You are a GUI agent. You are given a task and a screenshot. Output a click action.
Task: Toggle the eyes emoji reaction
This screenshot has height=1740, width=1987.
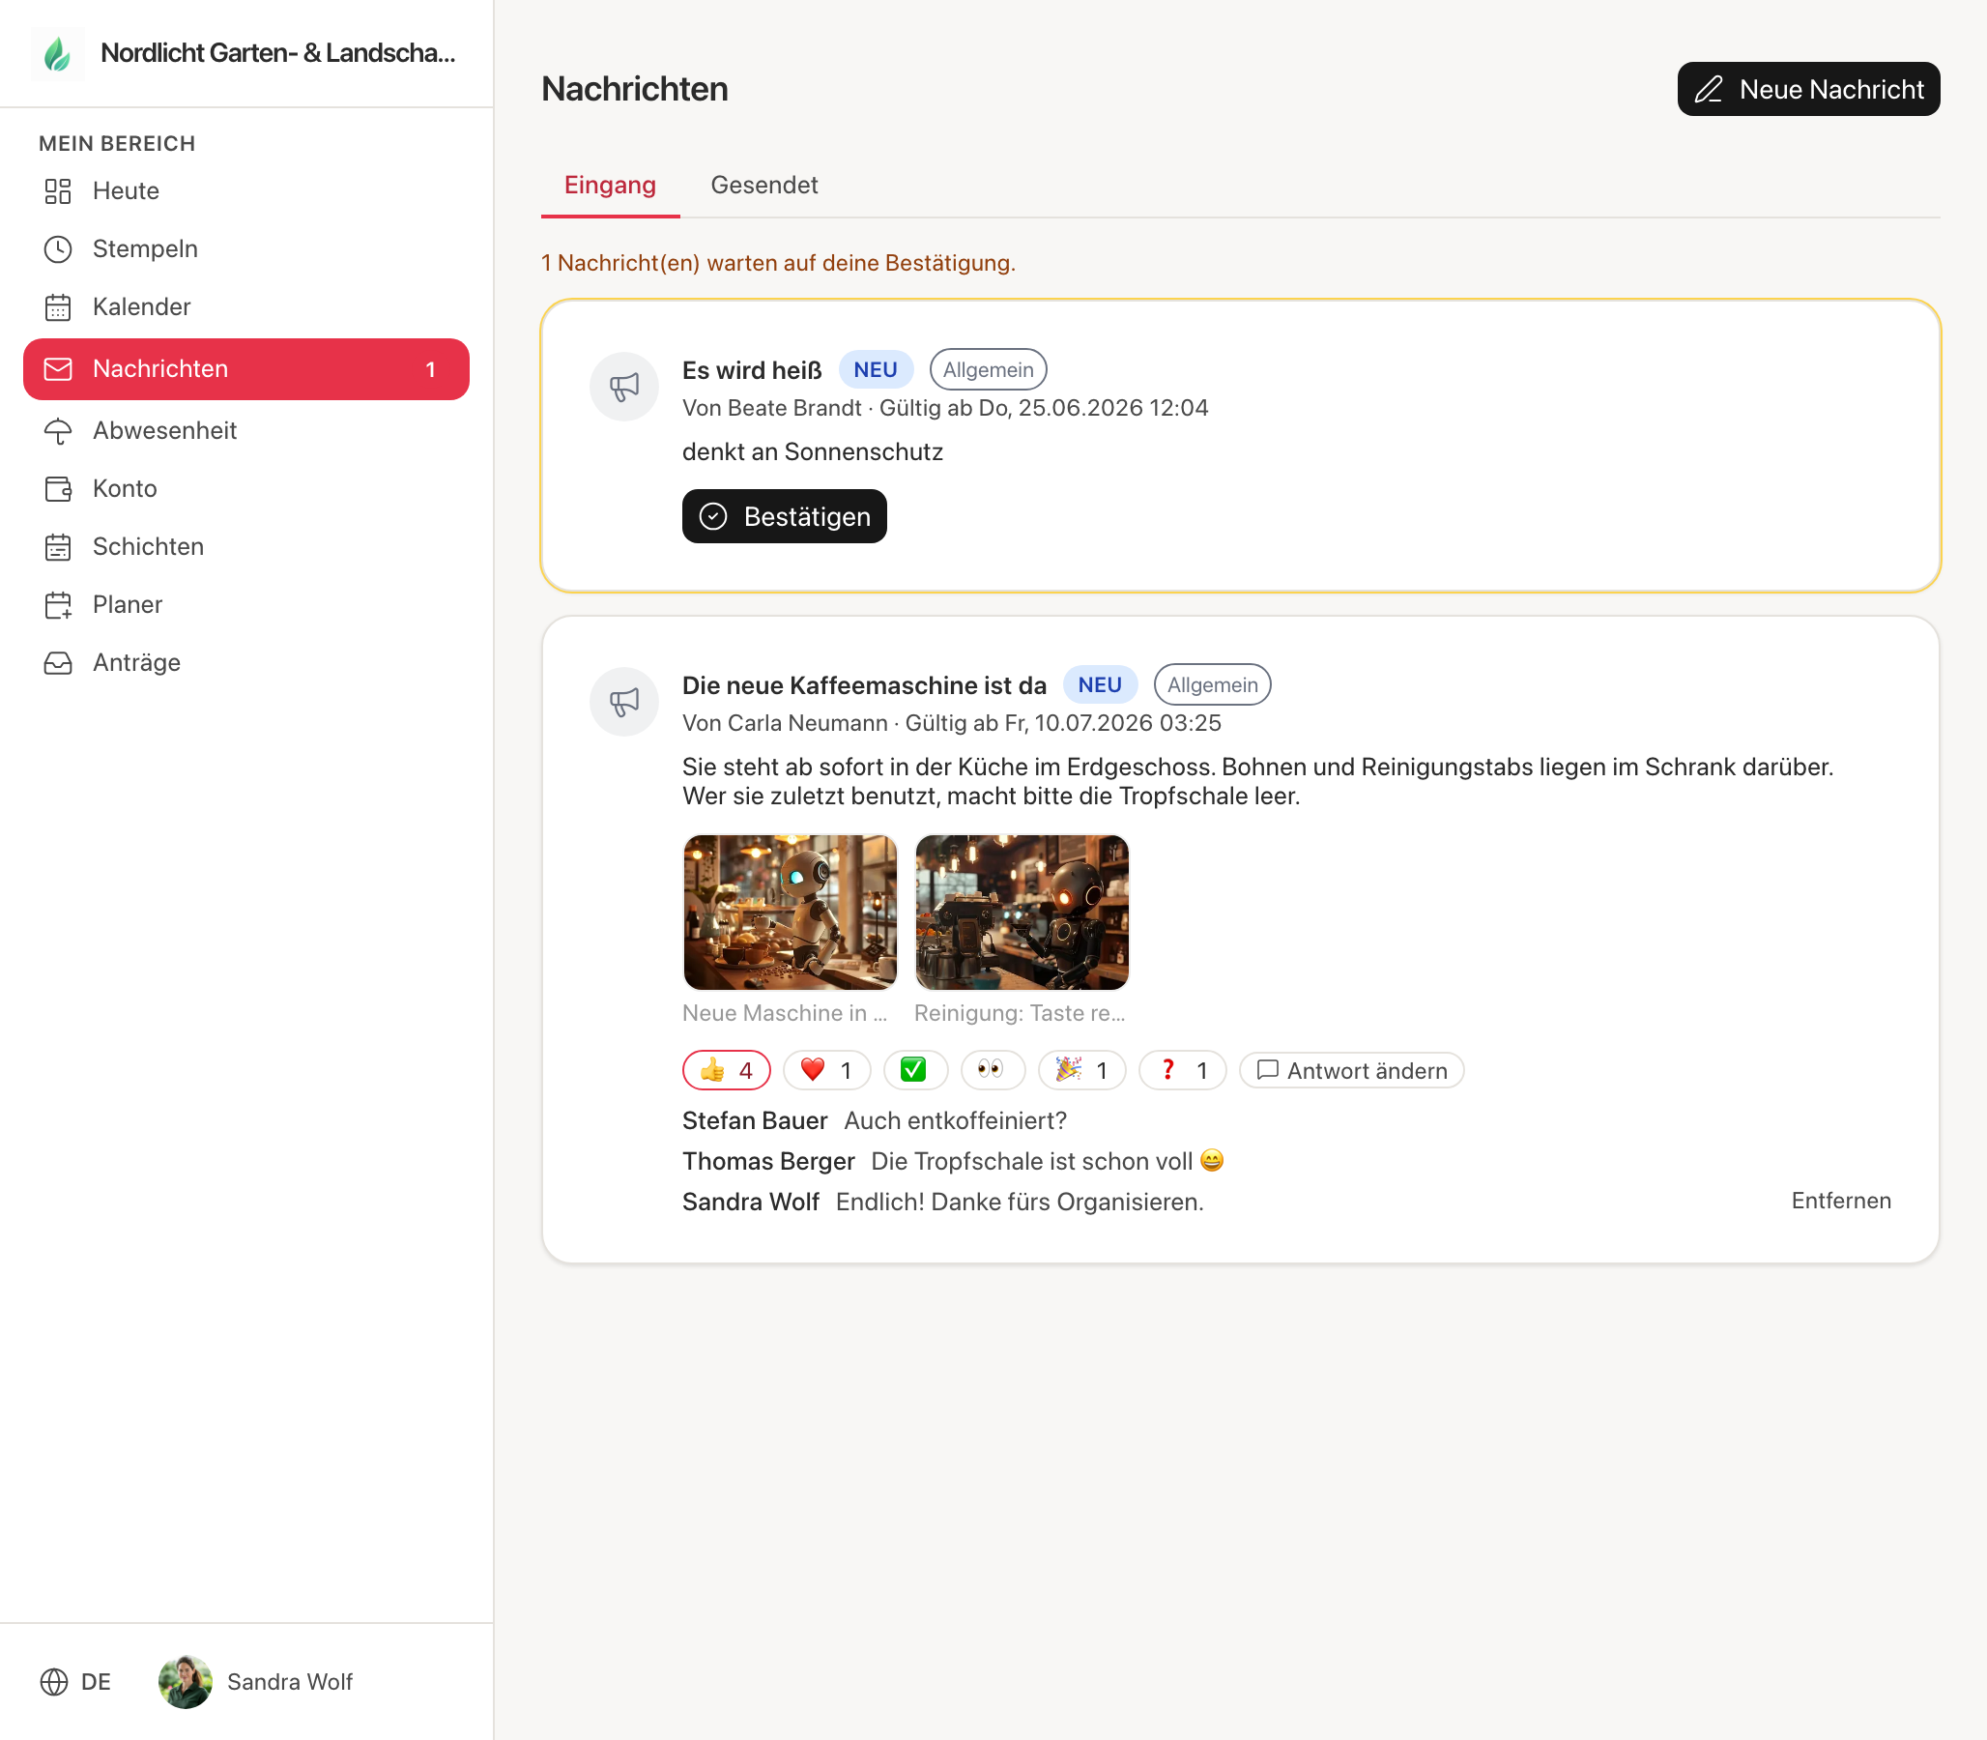(992, 1070)
